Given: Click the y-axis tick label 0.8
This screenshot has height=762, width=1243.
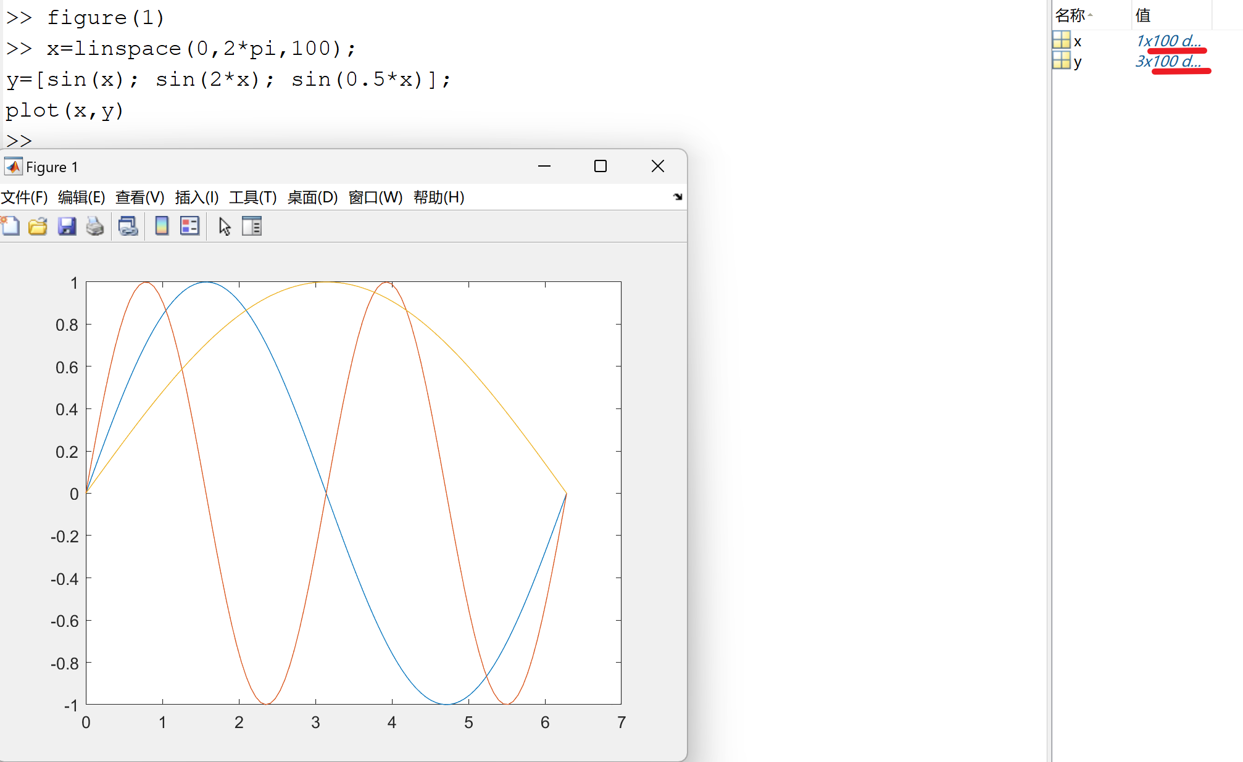Looking at the screenshot, I should tap(67, 325).
